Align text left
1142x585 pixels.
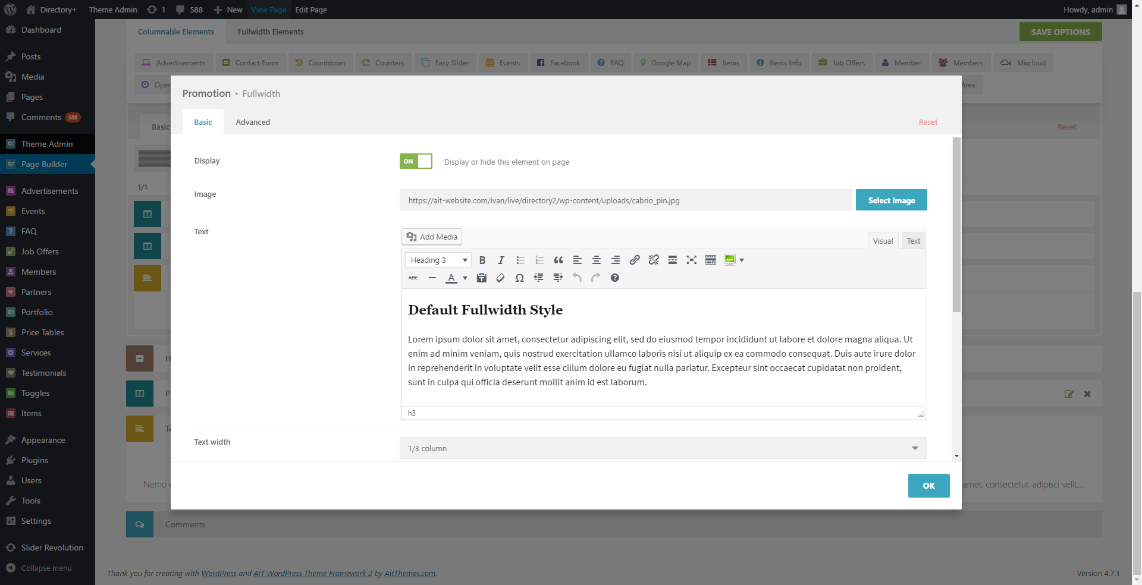coord(577,260)
